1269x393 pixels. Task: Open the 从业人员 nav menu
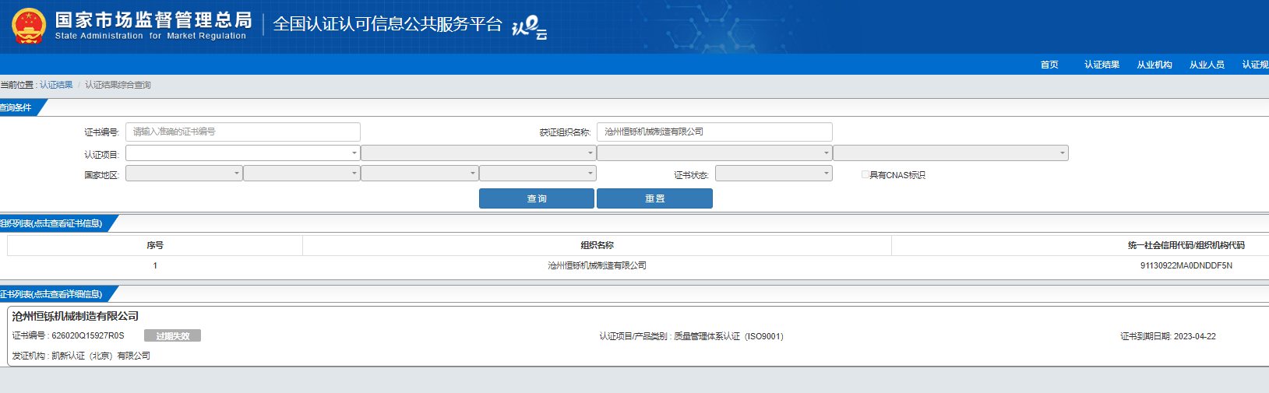pos(1207,65)
